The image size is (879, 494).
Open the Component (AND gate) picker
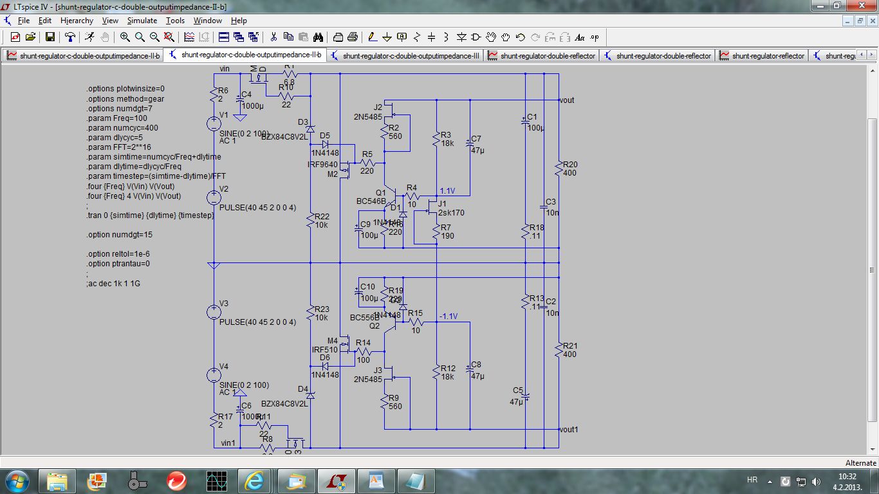(x=476, y=37)
